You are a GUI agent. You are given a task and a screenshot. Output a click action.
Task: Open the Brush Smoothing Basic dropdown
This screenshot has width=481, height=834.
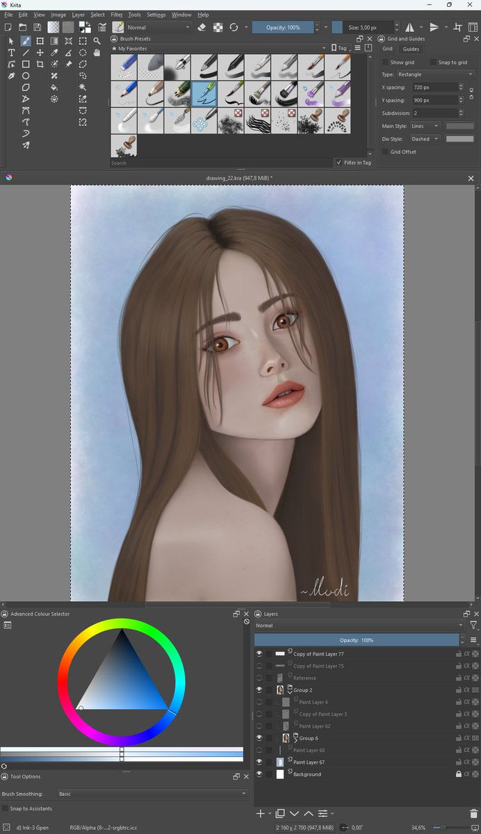click(x=152, y=794)
